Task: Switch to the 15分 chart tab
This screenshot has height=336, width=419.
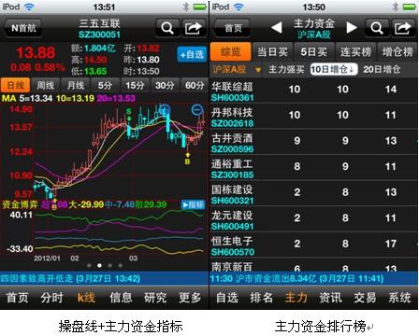Action: [135, 85]
